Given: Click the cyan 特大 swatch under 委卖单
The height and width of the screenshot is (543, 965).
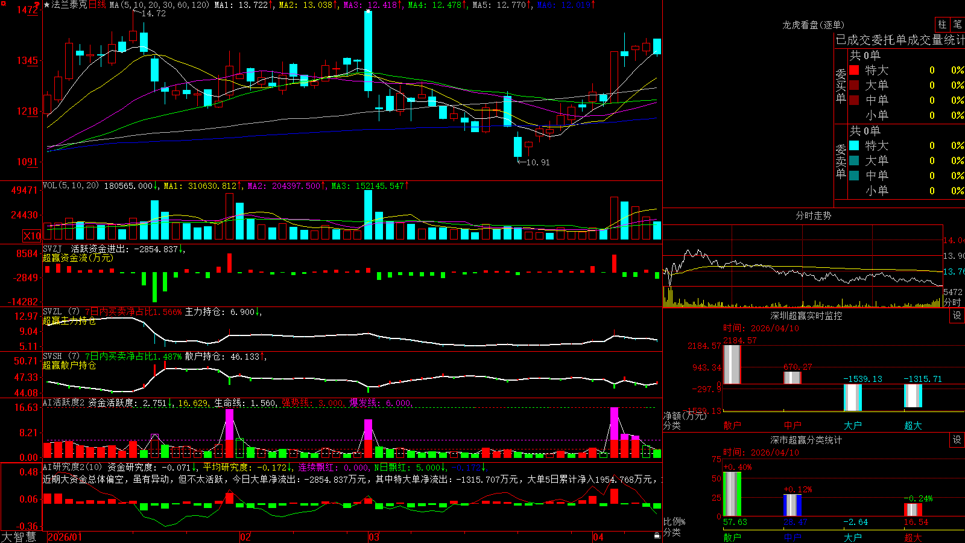Looking at the screenshot, I should pyautogui.click(x=854, y=145).
